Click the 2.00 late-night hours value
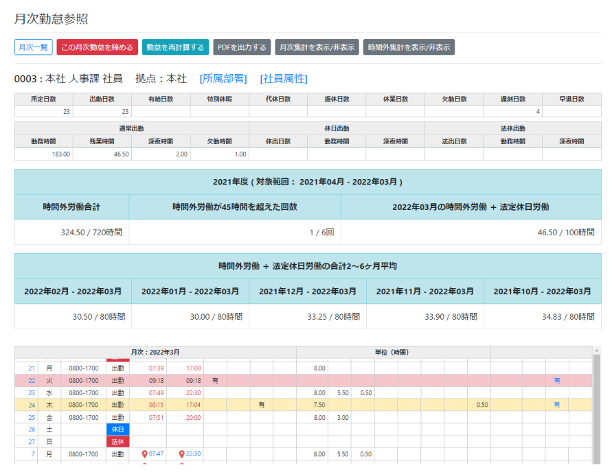Screen dimensions: 612x472 (181, 154)
